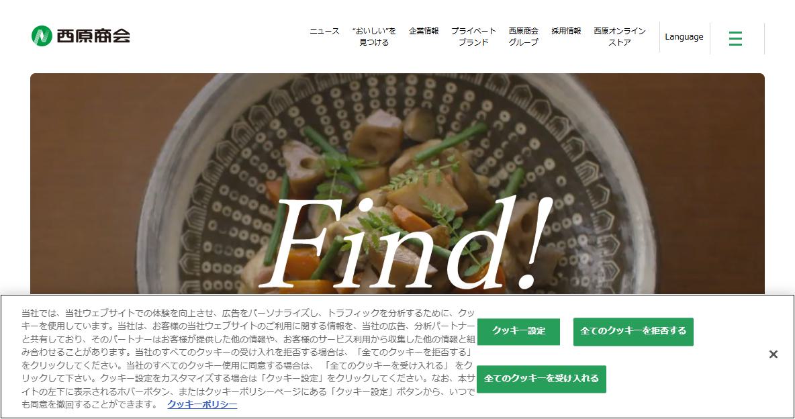Open the ニュース menu item
Screen dimensions: 795x419
[324, 31]
